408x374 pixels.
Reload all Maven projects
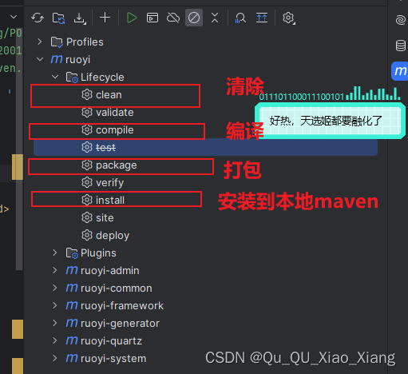click(38, 18)
